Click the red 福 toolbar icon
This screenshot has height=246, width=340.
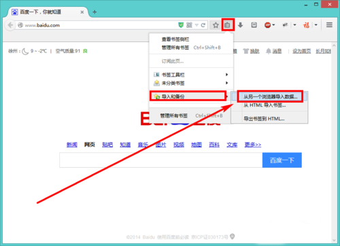(x=306, y=25)
